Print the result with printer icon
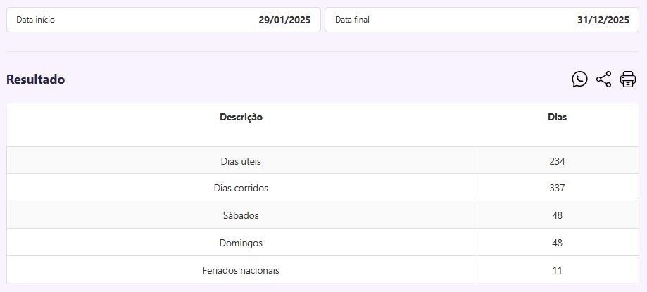This screenshot has width=647, height=292. click(627, 80)
